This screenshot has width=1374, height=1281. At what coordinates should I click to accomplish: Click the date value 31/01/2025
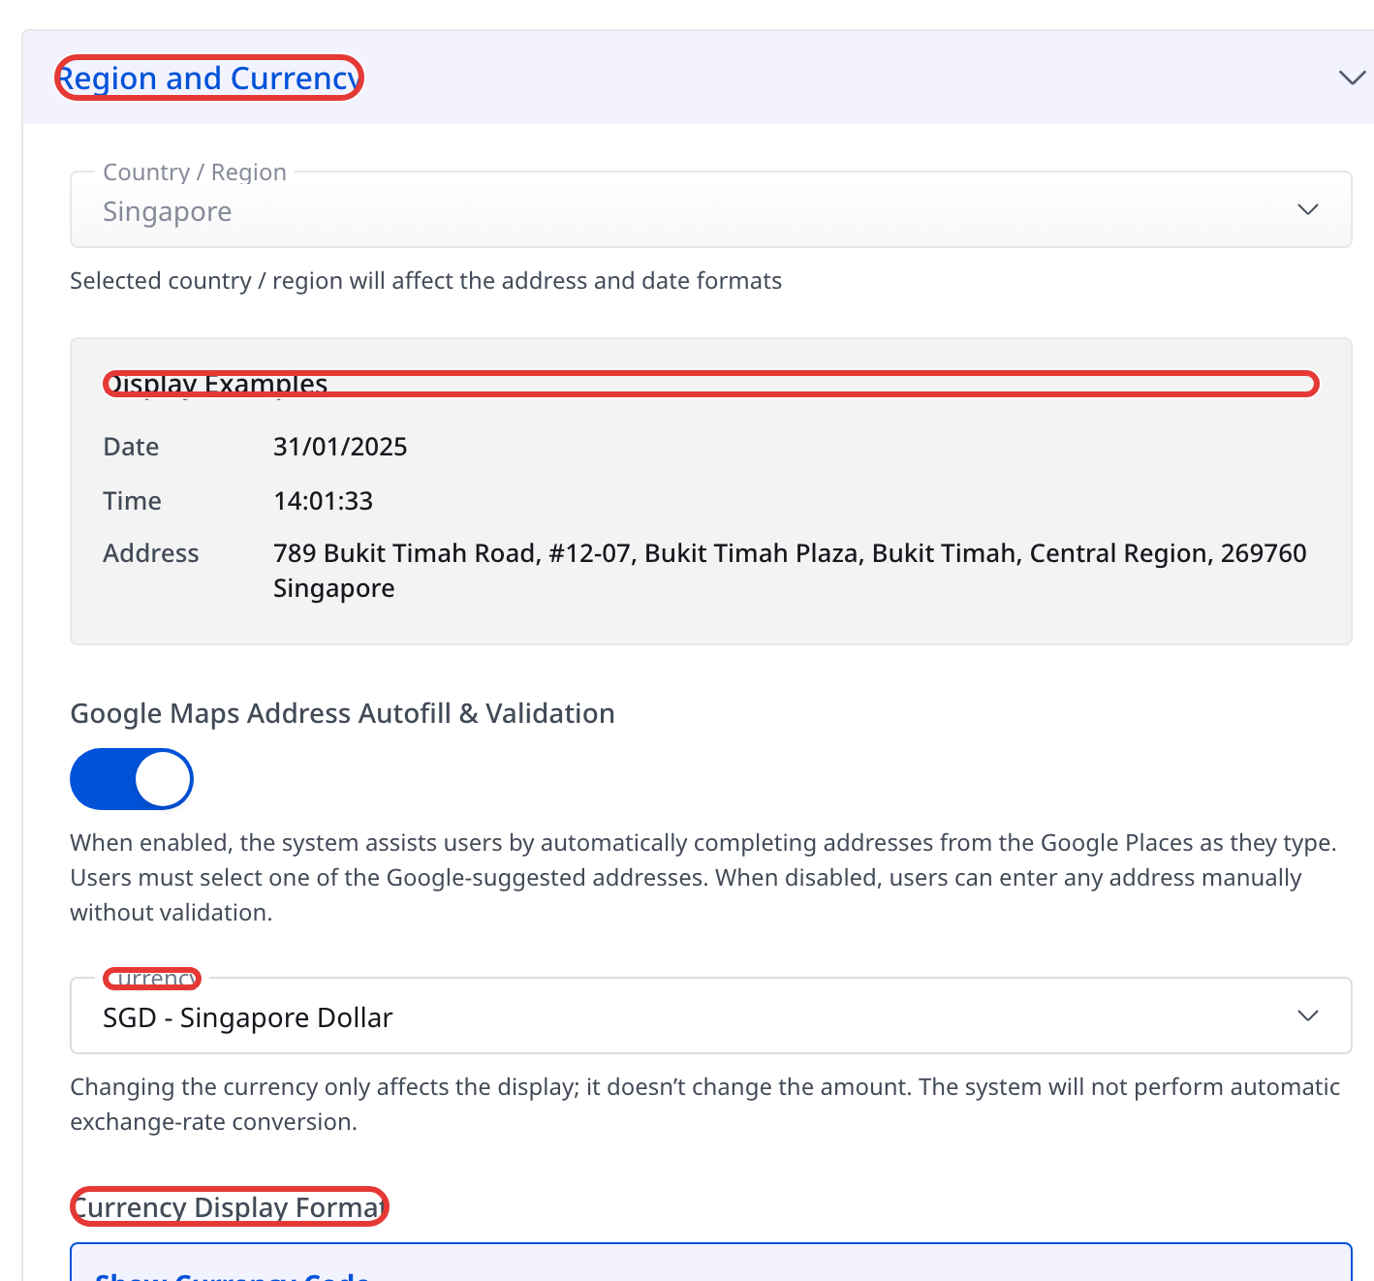[340, 447]
